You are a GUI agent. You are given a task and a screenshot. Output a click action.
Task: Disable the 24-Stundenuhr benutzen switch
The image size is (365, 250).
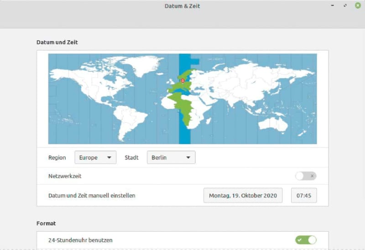tap(306, 240)
